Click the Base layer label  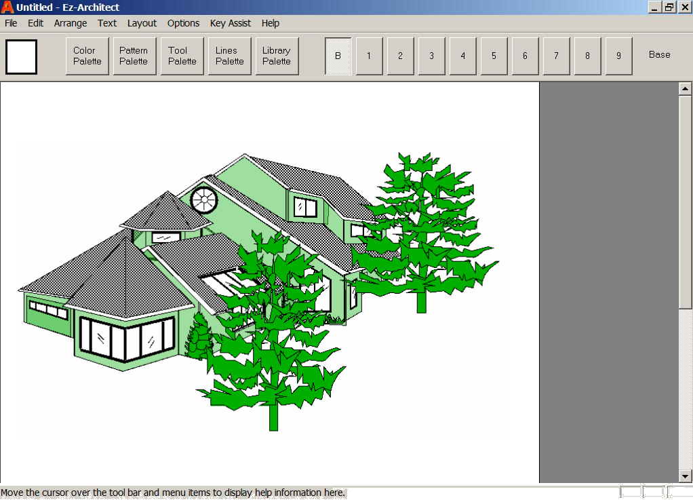click(659, 55)
